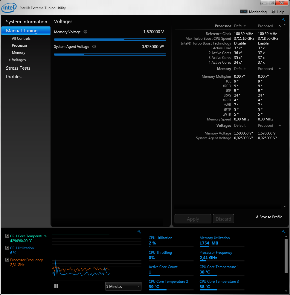Click the System Agent Voltage info icon
Screen dimensions: 290x295
point(94,47)
